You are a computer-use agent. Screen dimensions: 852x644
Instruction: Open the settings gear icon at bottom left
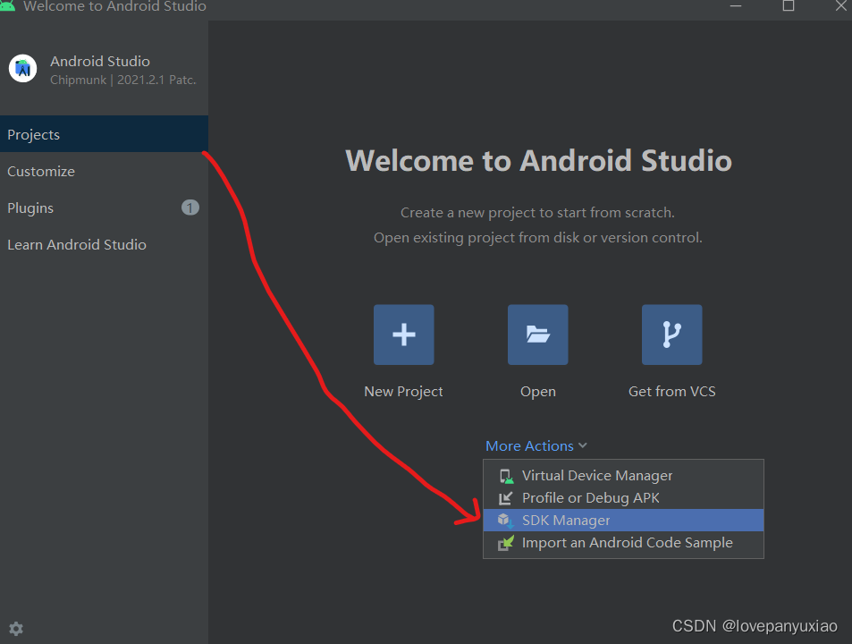pyautogui.click(x=16, y=629)
